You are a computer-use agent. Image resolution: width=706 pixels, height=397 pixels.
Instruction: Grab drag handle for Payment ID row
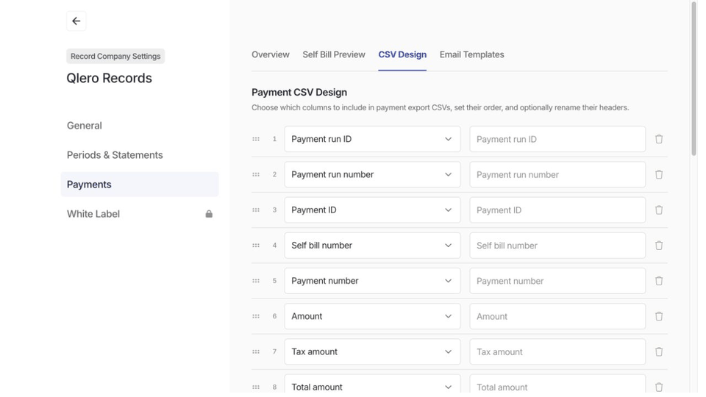[256, 210]
